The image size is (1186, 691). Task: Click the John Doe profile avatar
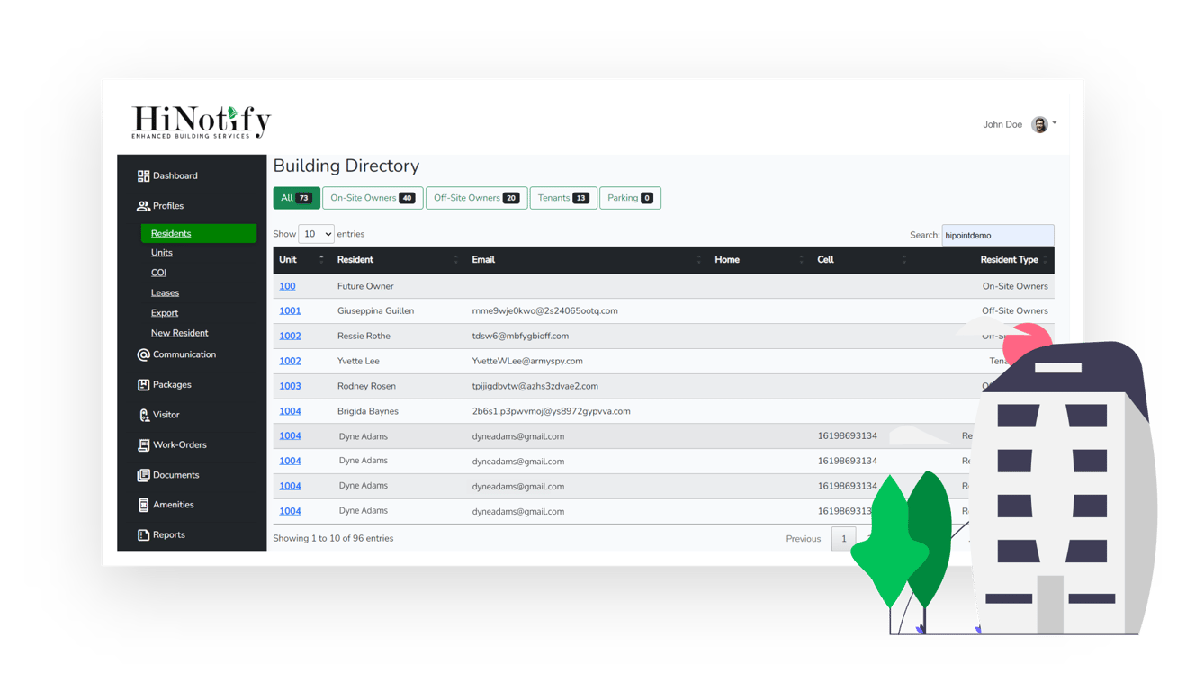click(1039, 124)
